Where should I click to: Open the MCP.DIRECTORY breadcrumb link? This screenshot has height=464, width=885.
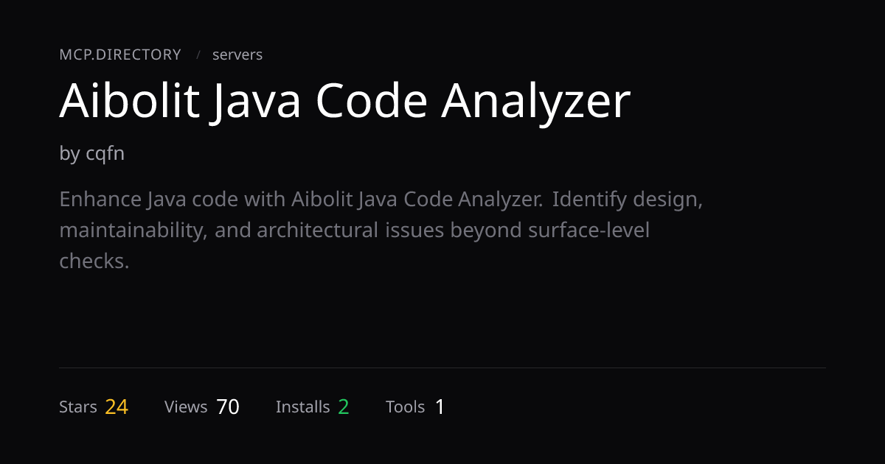120,55
